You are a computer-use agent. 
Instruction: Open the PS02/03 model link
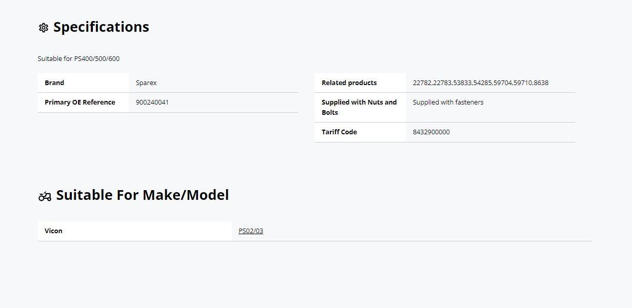251,231
